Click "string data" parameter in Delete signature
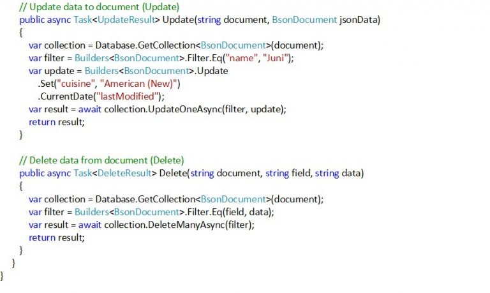This screenshot has width=490, height=293. (338, 173)
